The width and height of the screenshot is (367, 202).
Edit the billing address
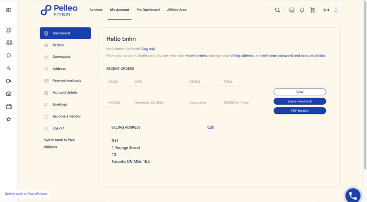coord(211,127)
